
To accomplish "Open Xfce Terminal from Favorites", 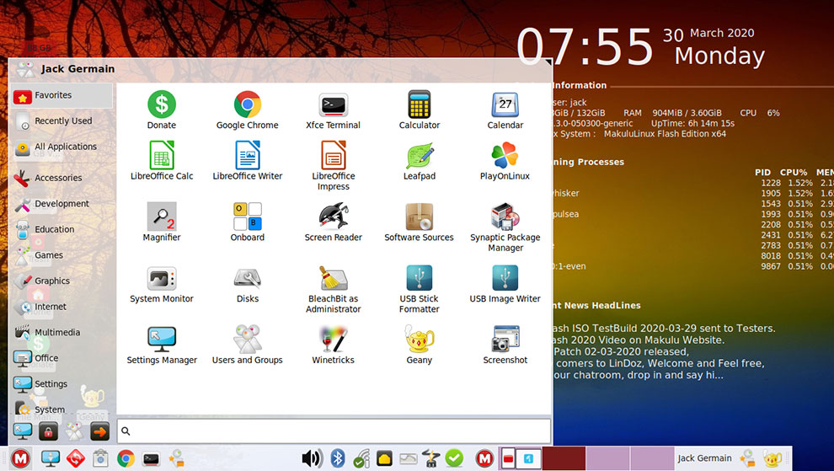I will pos(333,110).
